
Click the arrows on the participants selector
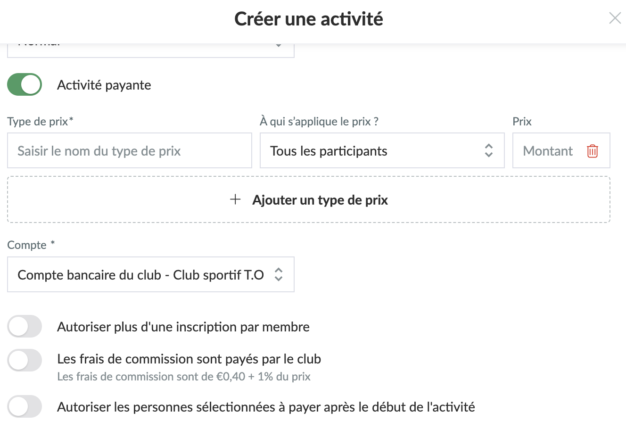[489, 151]
